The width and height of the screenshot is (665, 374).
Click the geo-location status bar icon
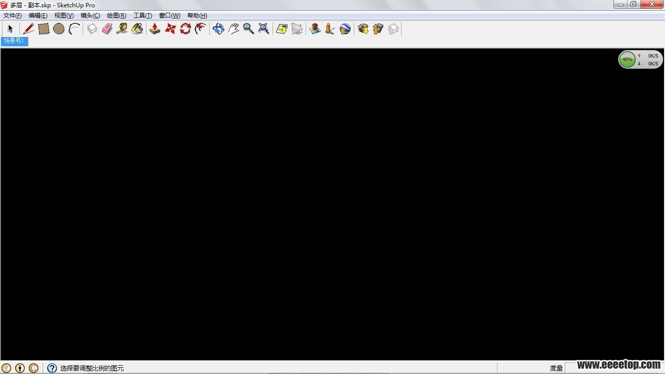tap(6, 368)
